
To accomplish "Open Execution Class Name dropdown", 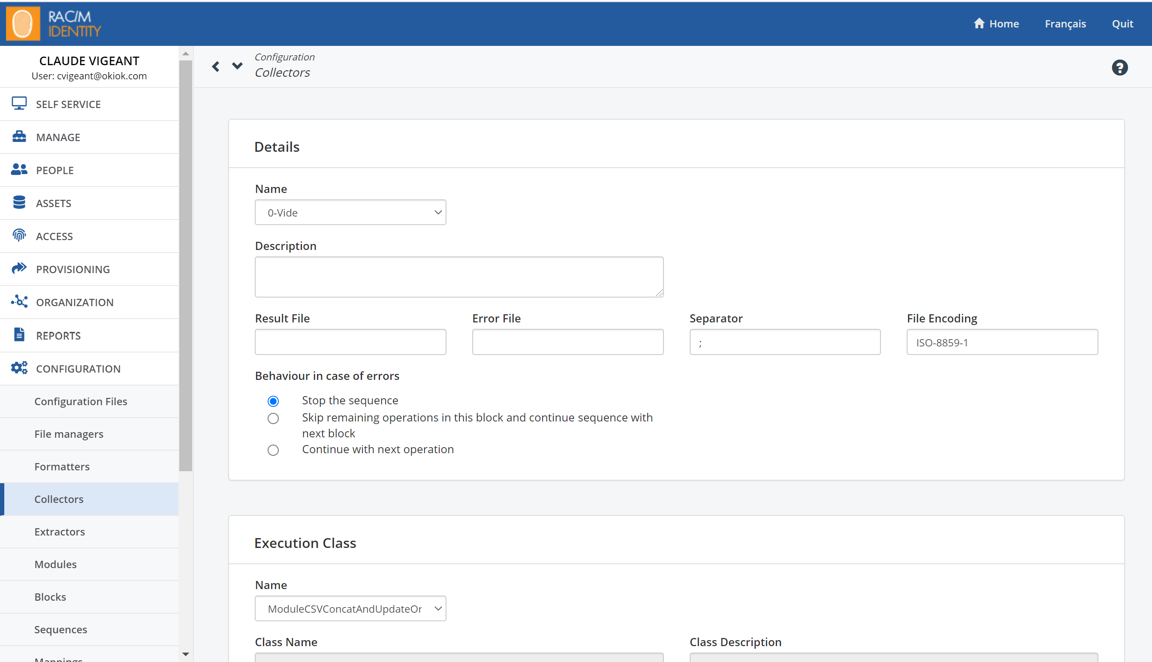I will point(350,608).
